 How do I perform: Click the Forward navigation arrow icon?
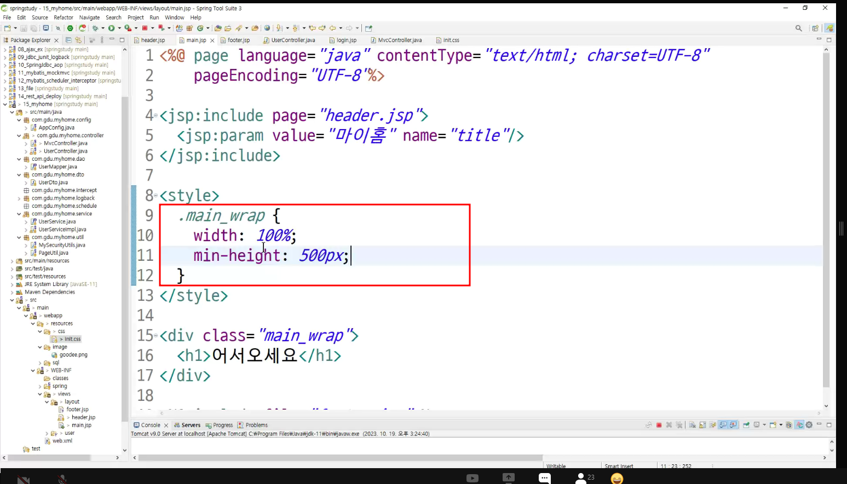coord(349,28)
